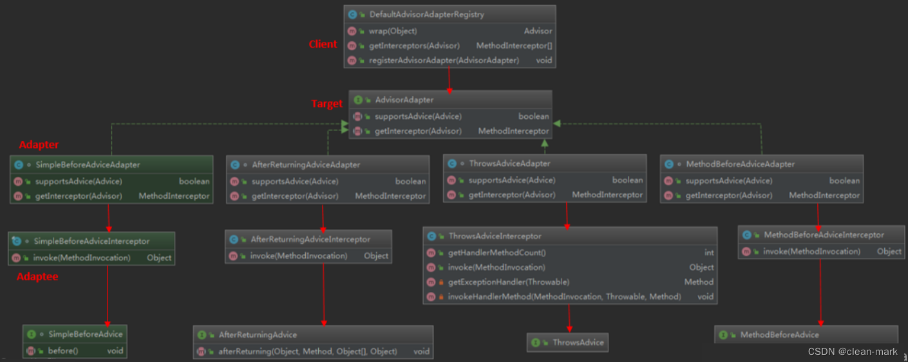Click the invokeHandlerMethod method signature
Viewport: 908px width, 362px height.
pos(564,297)
